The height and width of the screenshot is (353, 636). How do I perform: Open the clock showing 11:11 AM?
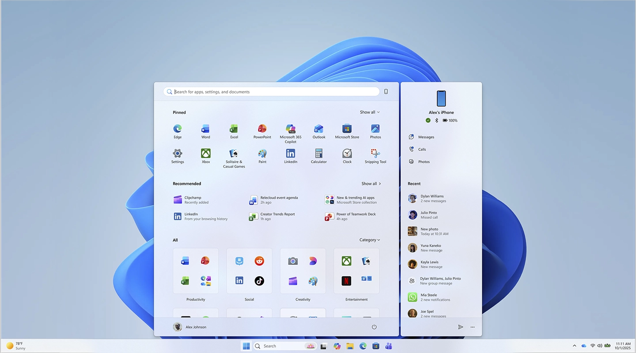click(623, 345)
